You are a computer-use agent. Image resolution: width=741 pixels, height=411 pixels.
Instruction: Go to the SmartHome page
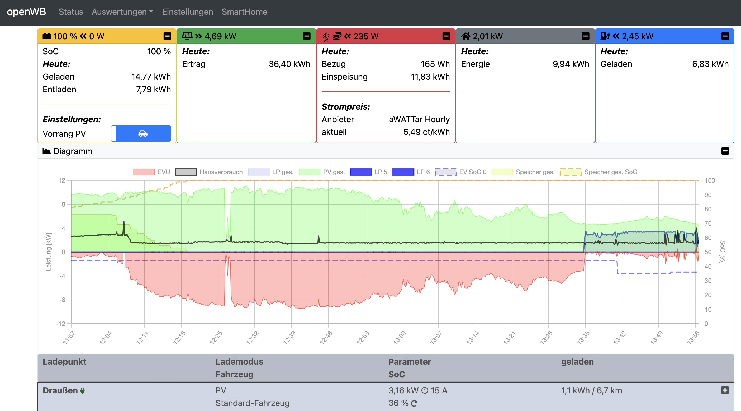point(244,12)
